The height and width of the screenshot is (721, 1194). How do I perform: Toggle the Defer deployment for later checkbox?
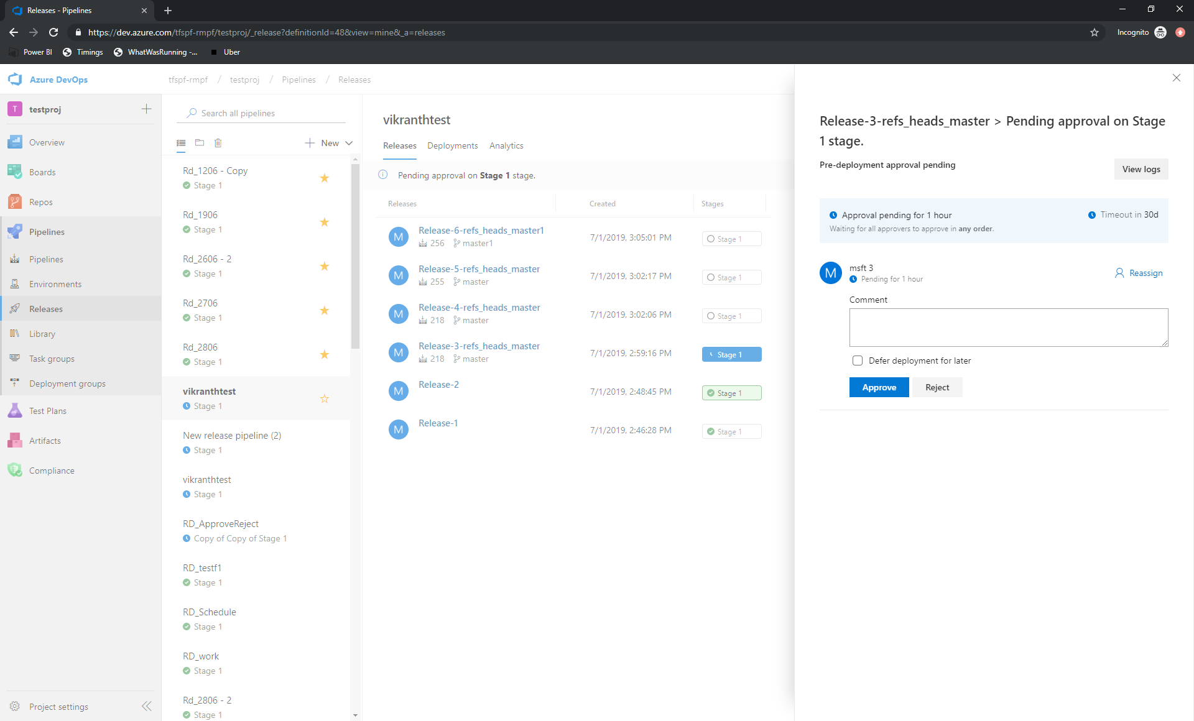point(858,360)
